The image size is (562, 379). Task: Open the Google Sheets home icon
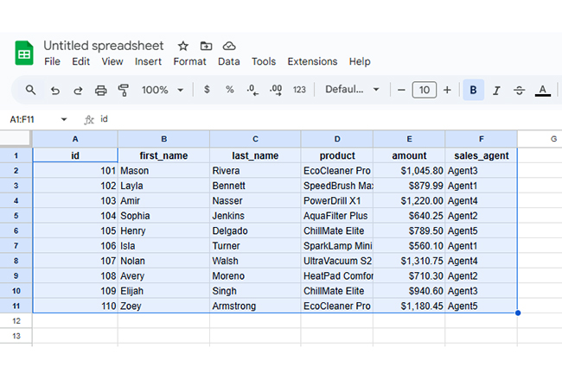(x=24, y=53)
